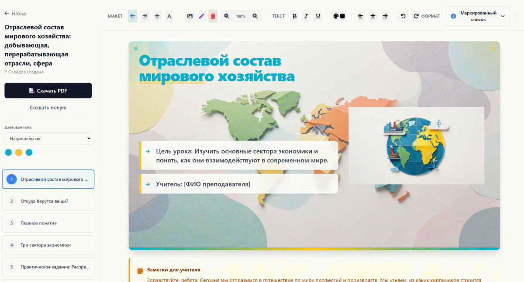Choose the centered layout icon in МАКЕТ group
This screenshot has height=282, width=524.
click(157, 16)
